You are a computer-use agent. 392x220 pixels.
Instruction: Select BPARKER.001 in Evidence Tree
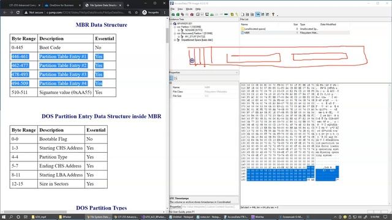click(x=184, y=23)
